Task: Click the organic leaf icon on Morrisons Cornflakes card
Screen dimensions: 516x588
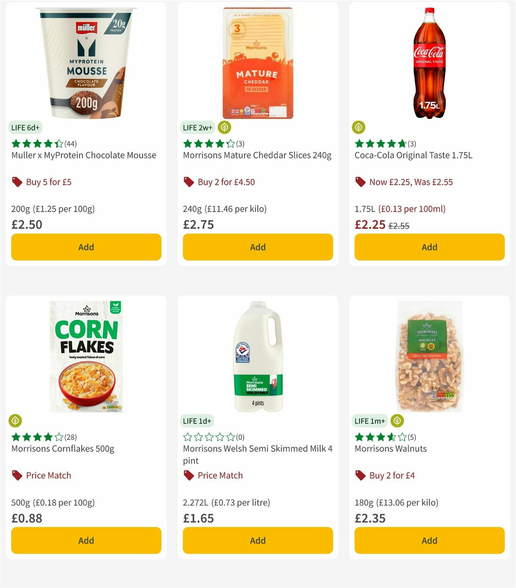Action: (x=16, y=421)
